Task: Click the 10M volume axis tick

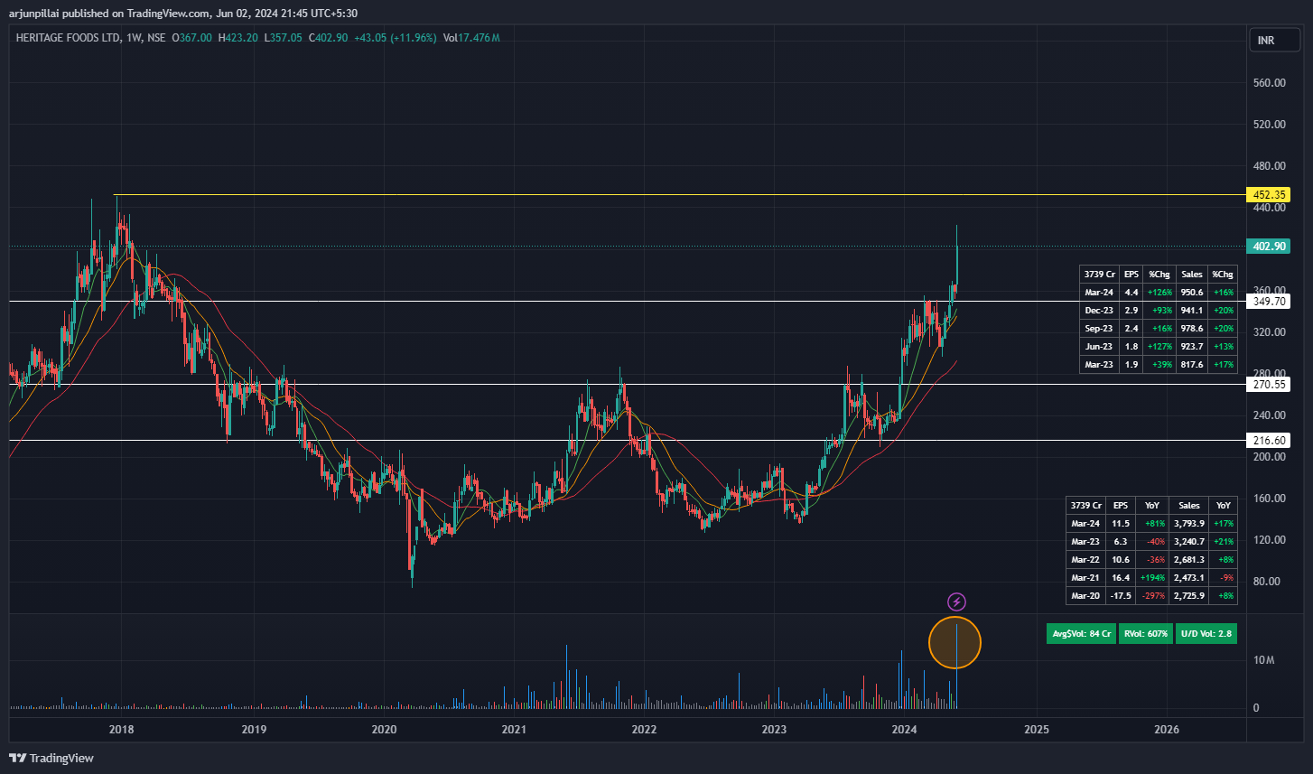Action: 1263,661
